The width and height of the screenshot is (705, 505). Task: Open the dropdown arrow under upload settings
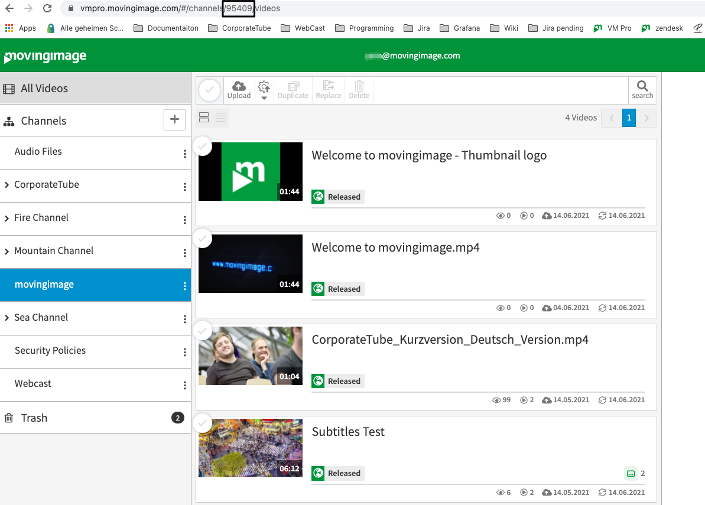[264, 97]
